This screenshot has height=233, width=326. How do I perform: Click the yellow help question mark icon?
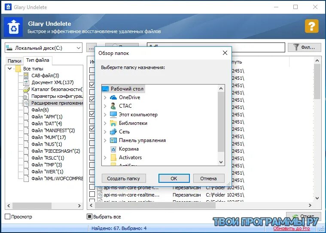click(x=311, y=26)
